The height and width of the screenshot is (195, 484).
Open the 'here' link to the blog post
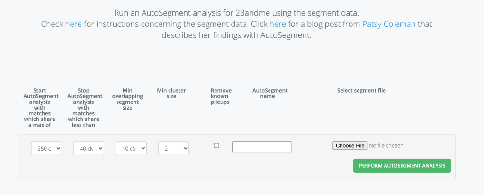278,24
